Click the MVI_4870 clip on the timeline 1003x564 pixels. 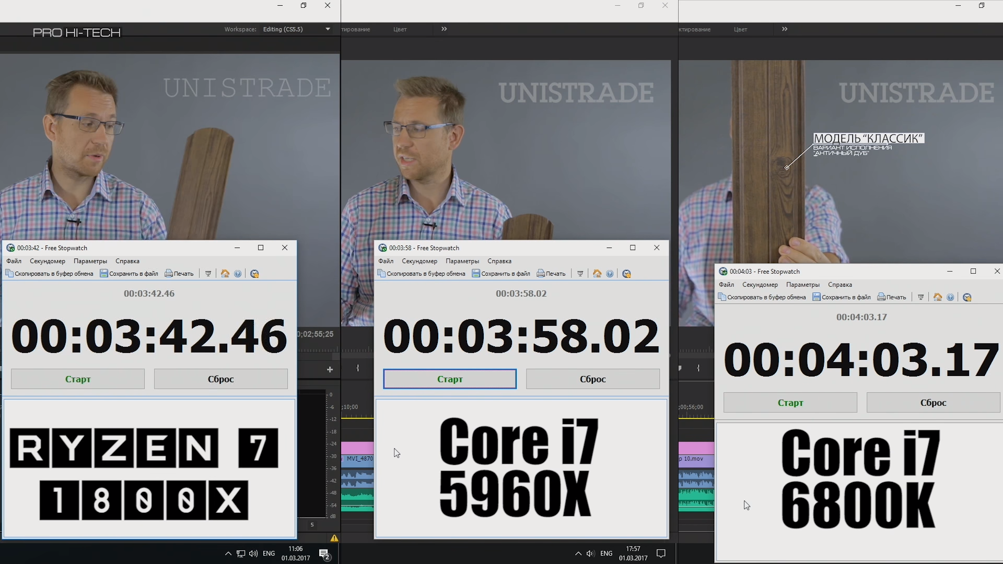[x=358, y=459]
